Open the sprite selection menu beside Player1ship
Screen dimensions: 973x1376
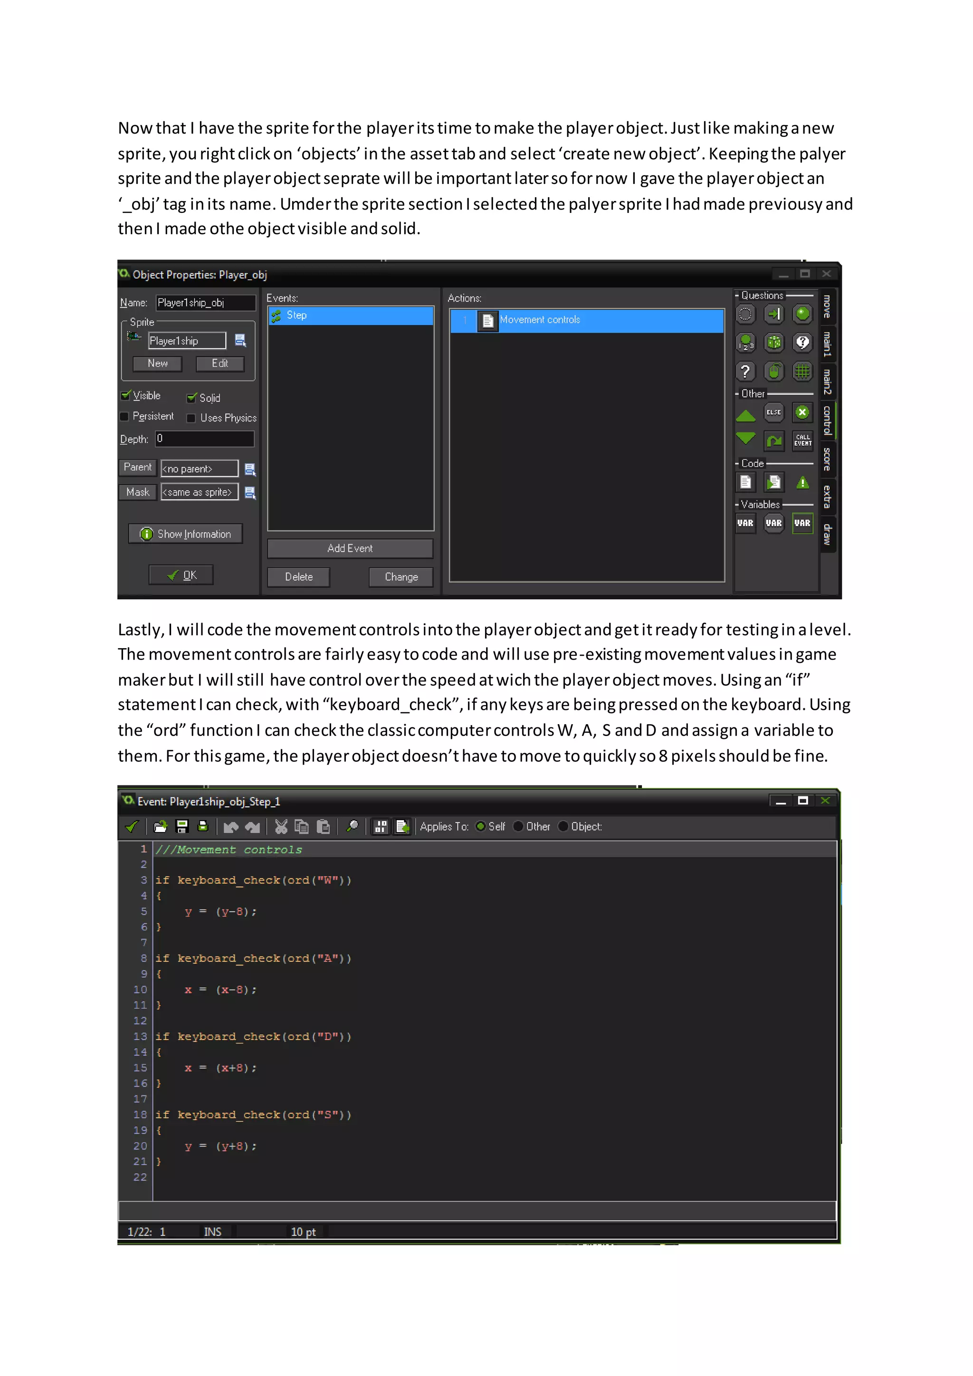[241, 340]
